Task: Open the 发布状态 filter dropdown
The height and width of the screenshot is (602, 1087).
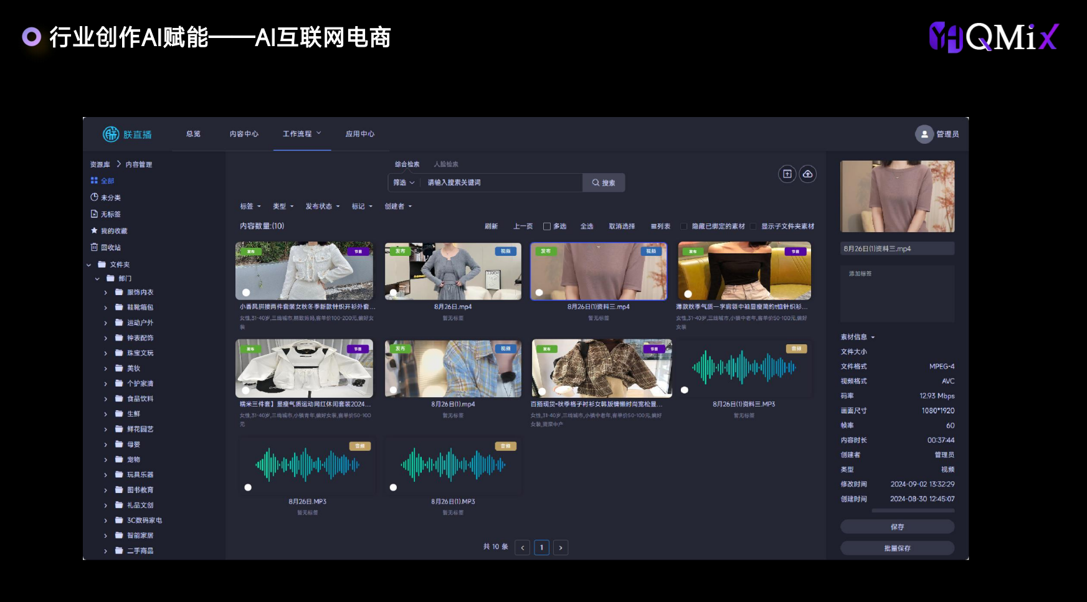Action: (323, 207)
